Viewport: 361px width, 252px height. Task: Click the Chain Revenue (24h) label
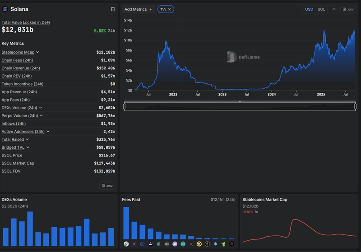tap(21, 68)
